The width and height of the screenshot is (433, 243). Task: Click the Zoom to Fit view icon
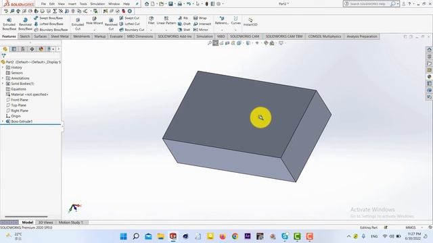pos(210,43)
